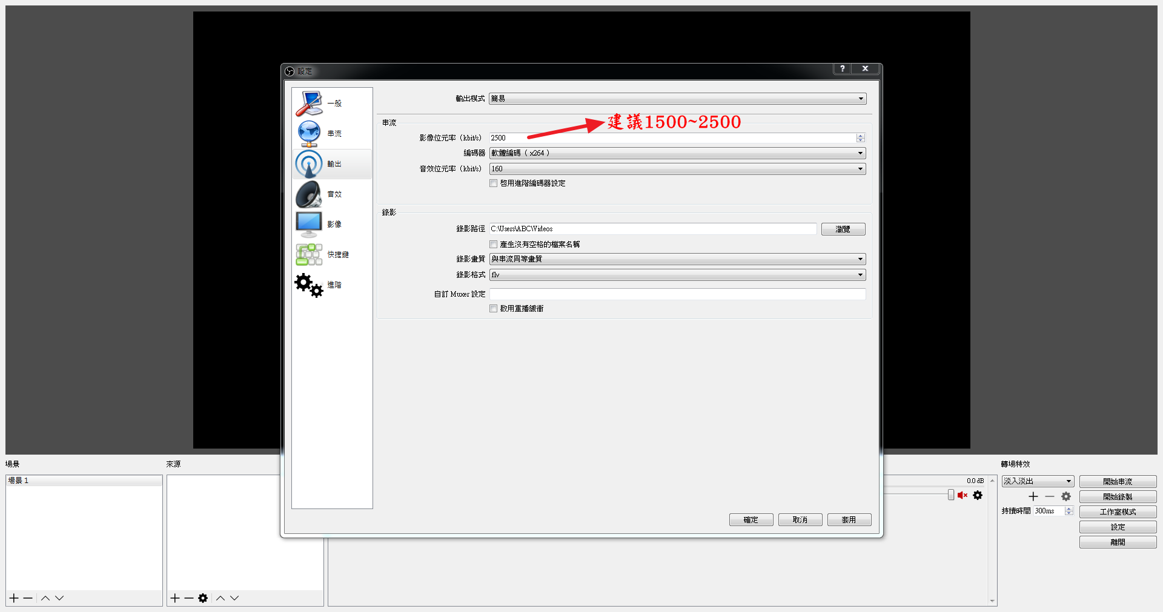This screenshot has width=1163, height=612.
Task: Cancel settings with 取消 button
Action: point(800,520)
